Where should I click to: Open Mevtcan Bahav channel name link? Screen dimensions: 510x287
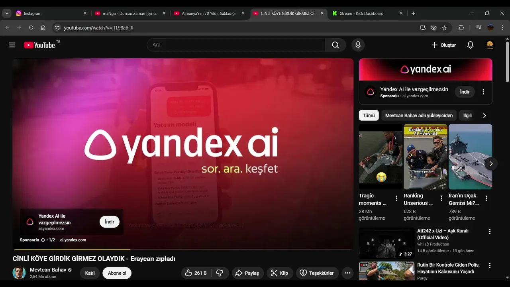click(48, 270)
